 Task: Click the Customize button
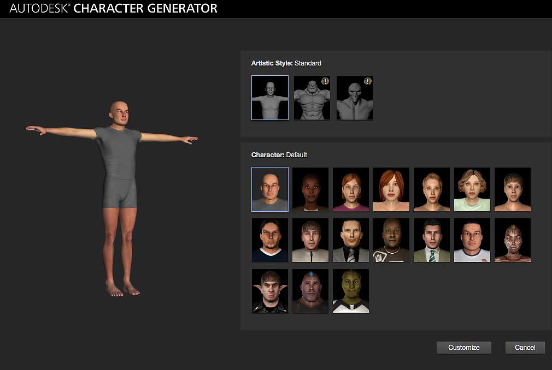click(463, 347)
